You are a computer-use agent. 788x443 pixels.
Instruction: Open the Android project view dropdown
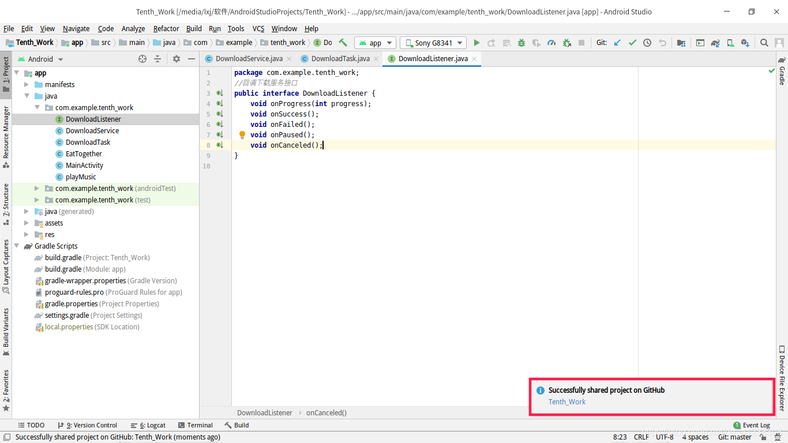pos(40,59)
